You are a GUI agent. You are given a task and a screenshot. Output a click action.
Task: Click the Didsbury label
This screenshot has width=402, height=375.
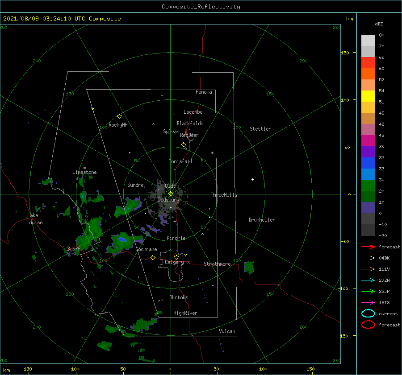(168, 200)
